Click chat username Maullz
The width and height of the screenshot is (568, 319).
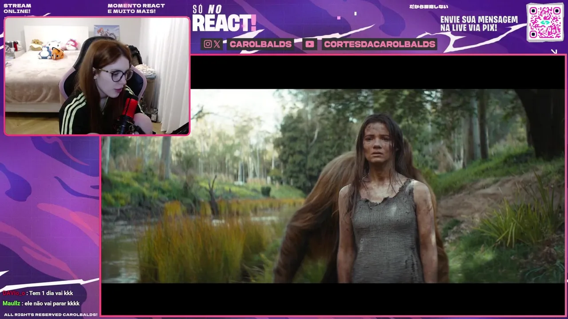click(x=11, y=303)
